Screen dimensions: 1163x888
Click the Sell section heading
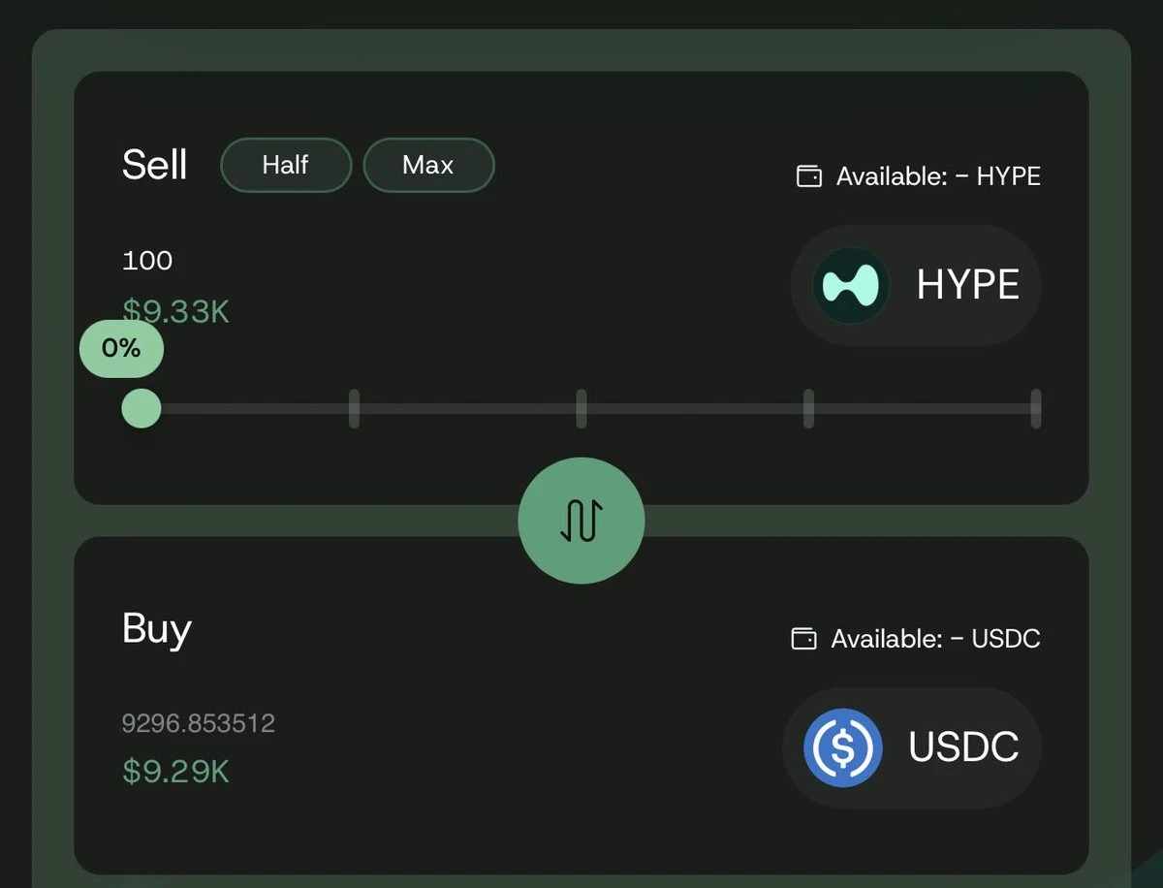[155, 165]
